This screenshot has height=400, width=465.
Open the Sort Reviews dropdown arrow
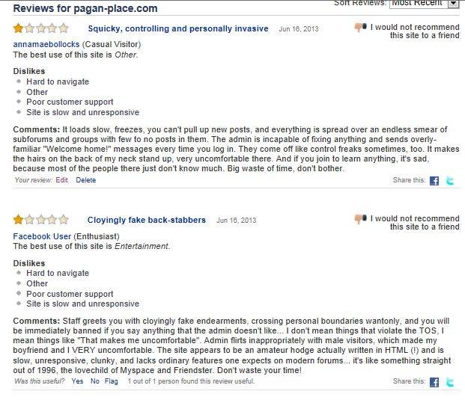click(x=454, y=4)
